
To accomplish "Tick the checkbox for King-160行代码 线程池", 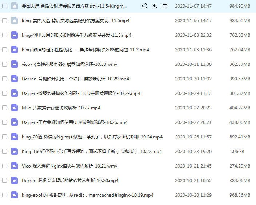I will [5, 151].
